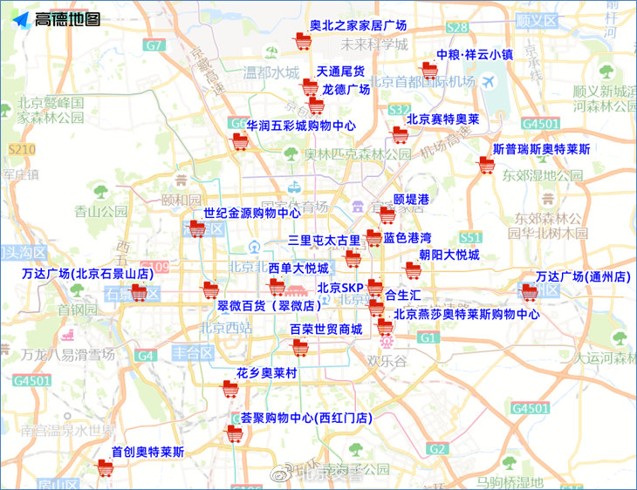Click the 香山公园 tree icon

[x=100, y=192]
